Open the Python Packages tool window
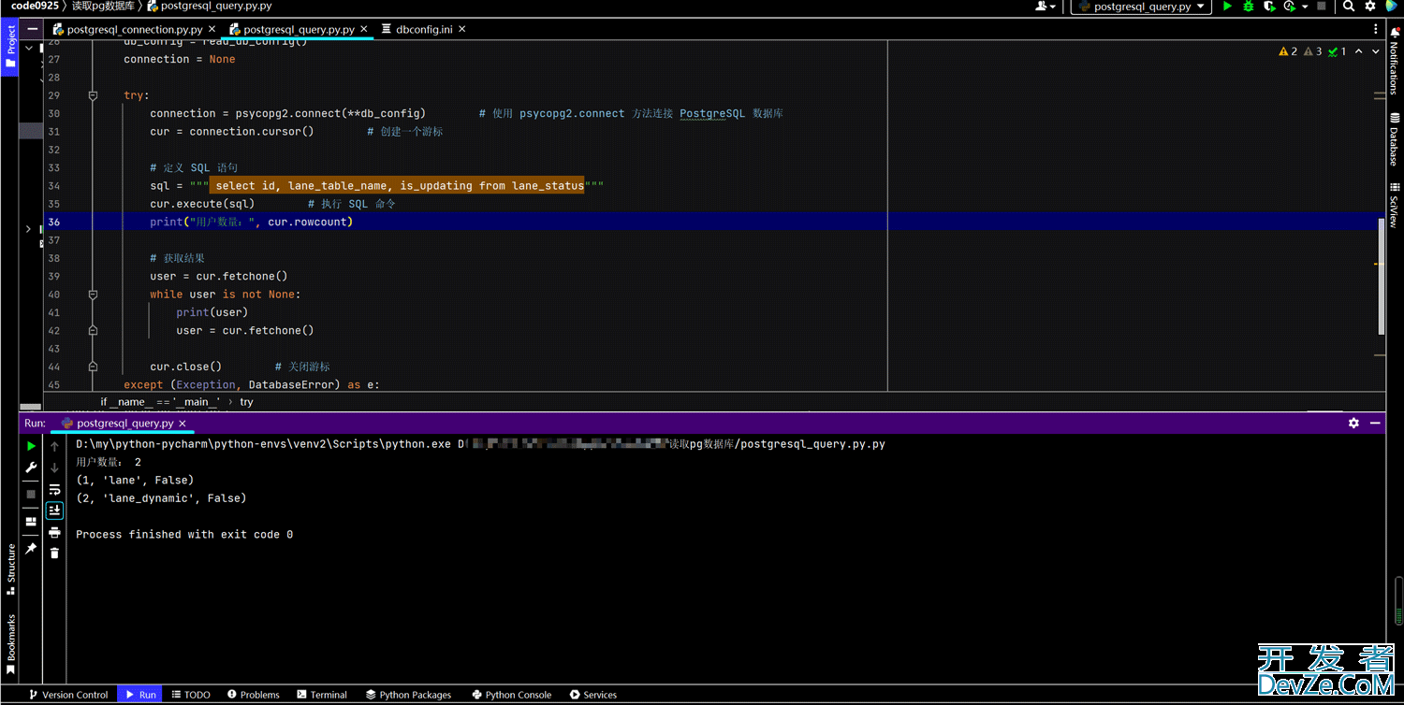This screenshot has height=705, width=1404. (409, 695)
